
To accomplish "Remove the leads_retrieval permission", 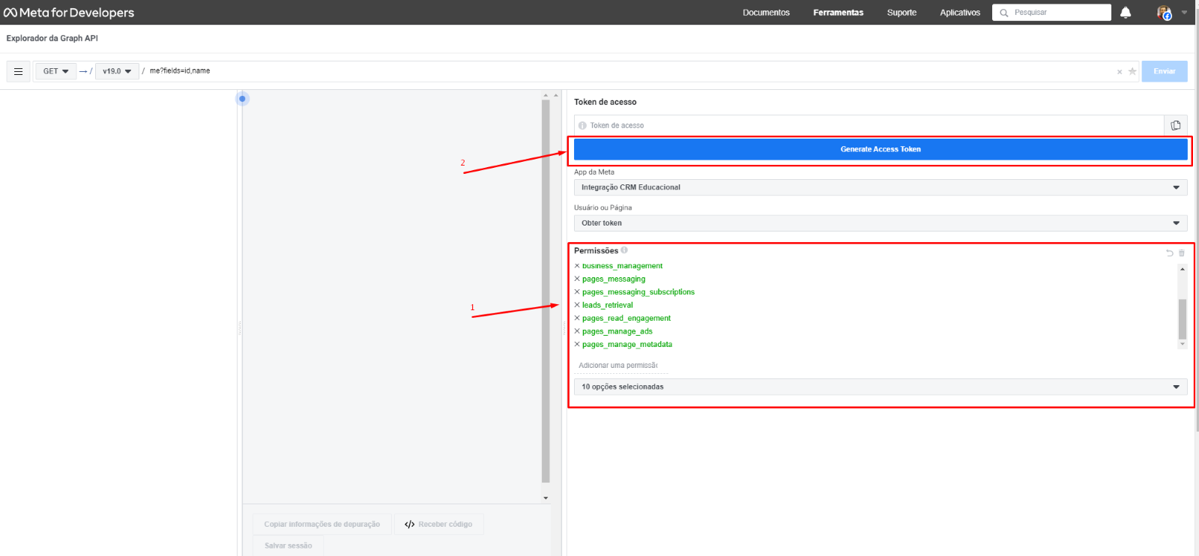I will coord(577,305).
